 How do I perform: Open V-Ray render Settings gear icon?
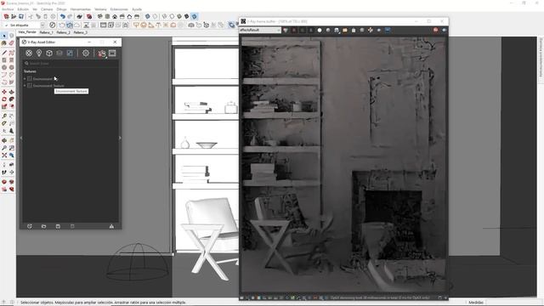tap(86, 53)
